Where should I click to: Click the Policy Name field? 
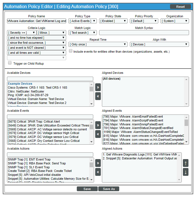pyautogui.click(x=37, y=21)
